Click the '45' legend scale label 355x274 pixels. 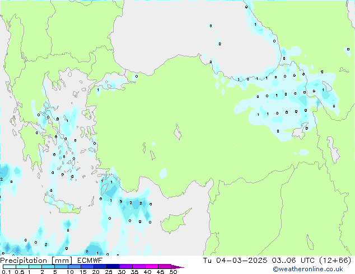(x=160, y=272)
